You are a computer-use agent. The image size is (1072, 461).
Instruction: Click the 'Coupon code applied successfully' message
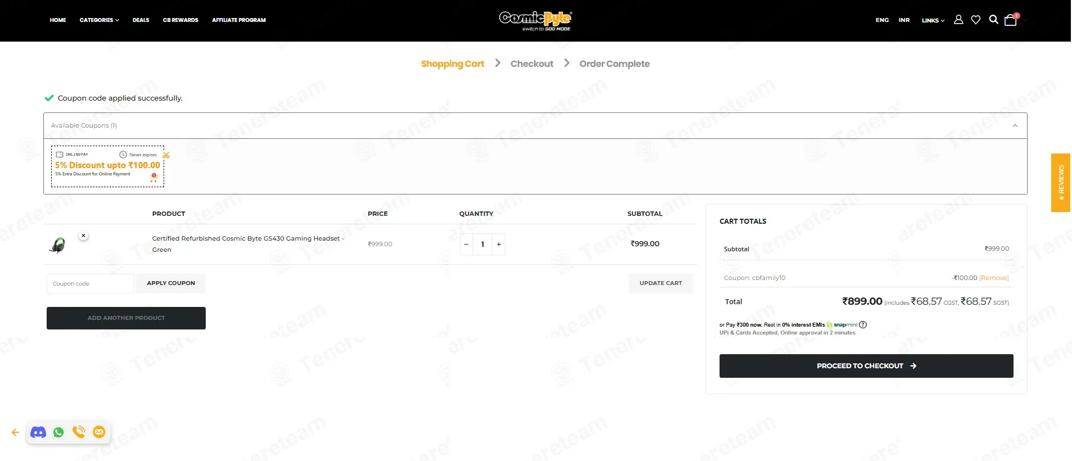[120, 98]
